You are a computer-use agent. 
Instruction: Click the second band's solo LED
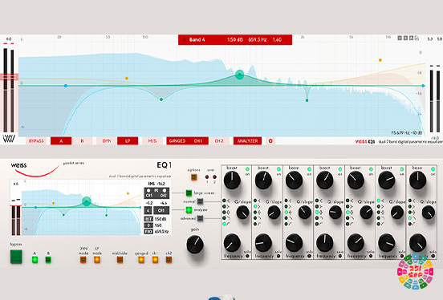(278, 256)
